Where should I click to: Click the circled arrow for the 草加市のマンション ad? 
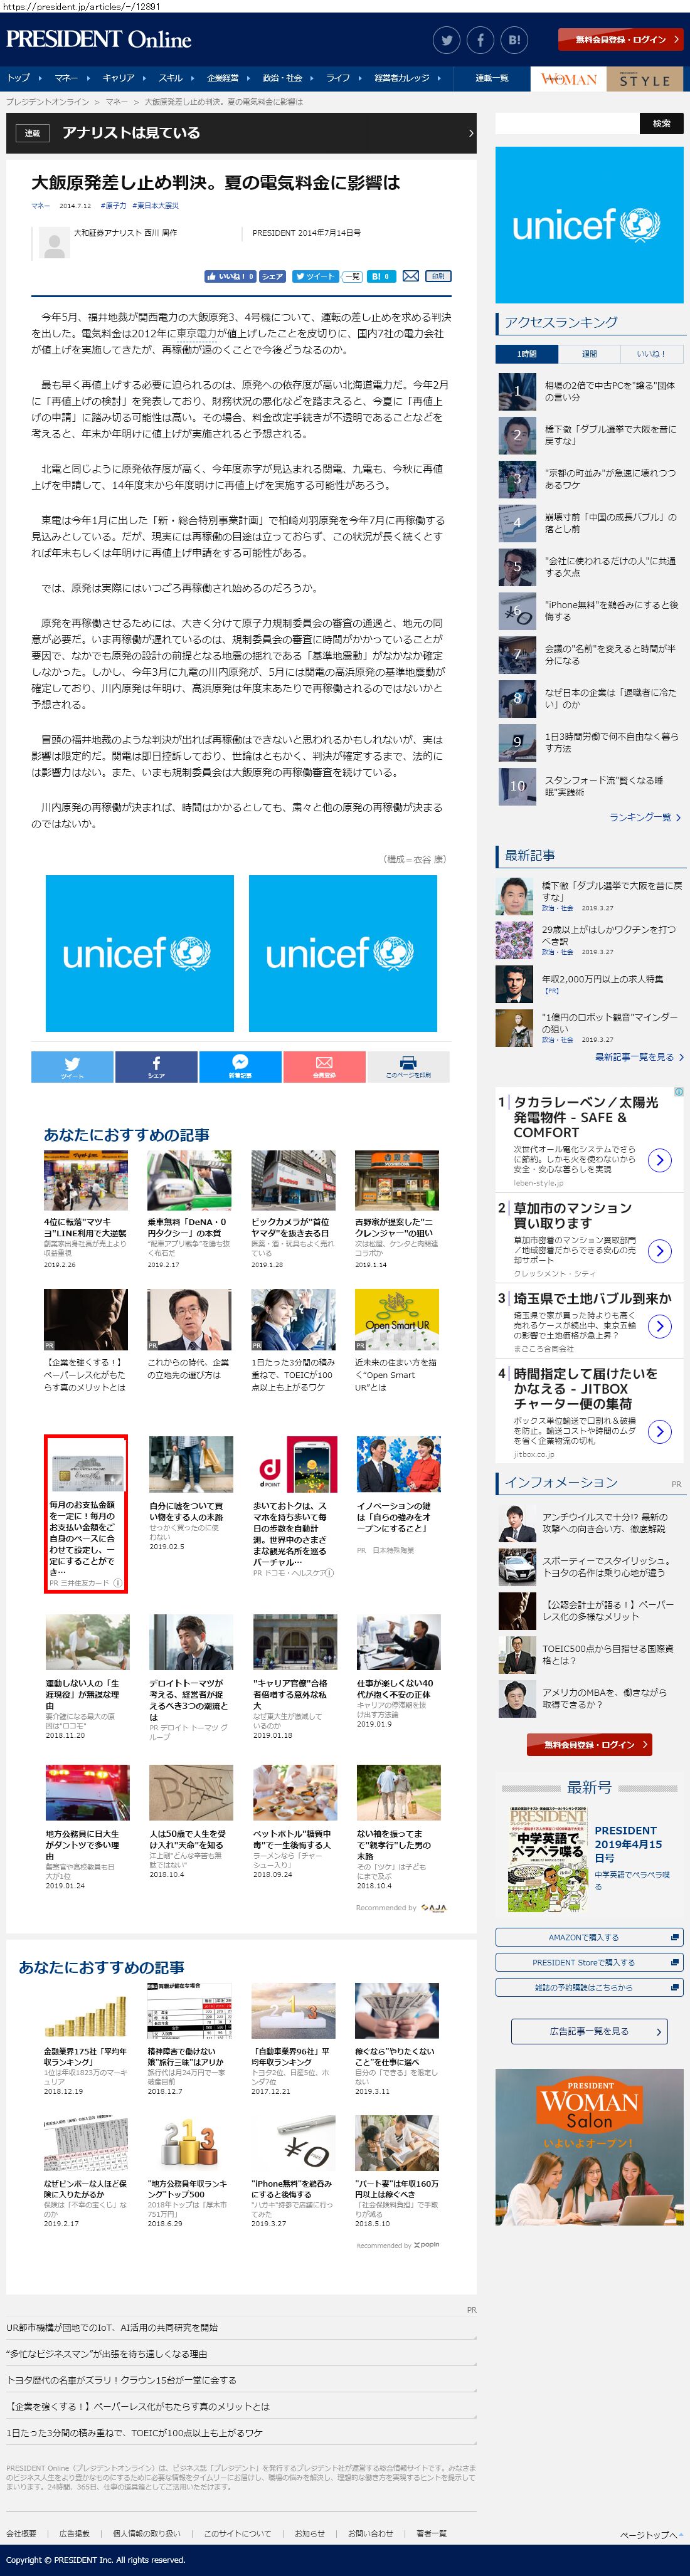coord(659,1251)
